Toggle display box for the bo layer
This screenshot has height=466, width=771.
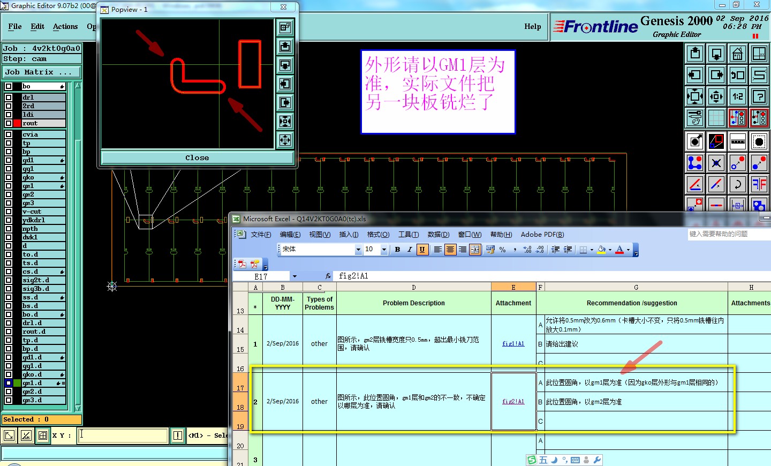(9, 86)
